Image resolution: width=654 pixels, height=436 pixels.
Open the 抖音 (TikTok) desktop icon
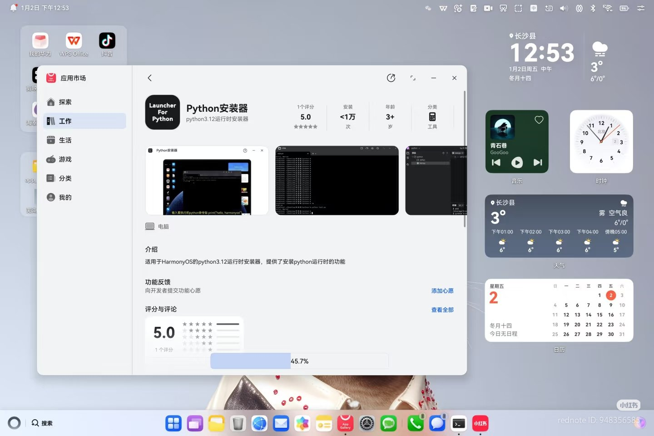coord(107,41)
